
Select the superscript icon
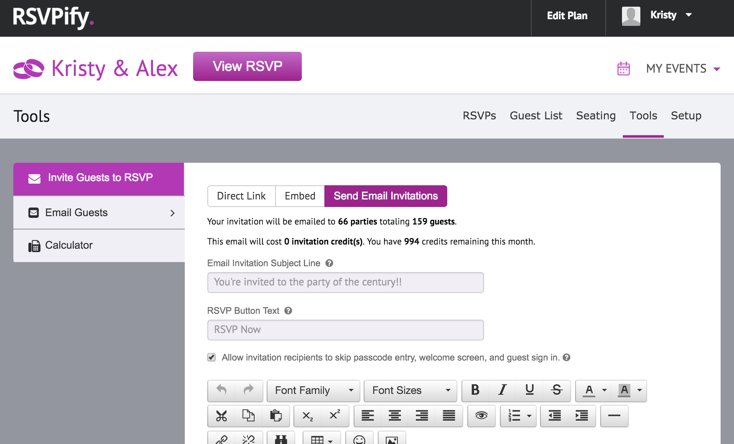click(334, 416)
